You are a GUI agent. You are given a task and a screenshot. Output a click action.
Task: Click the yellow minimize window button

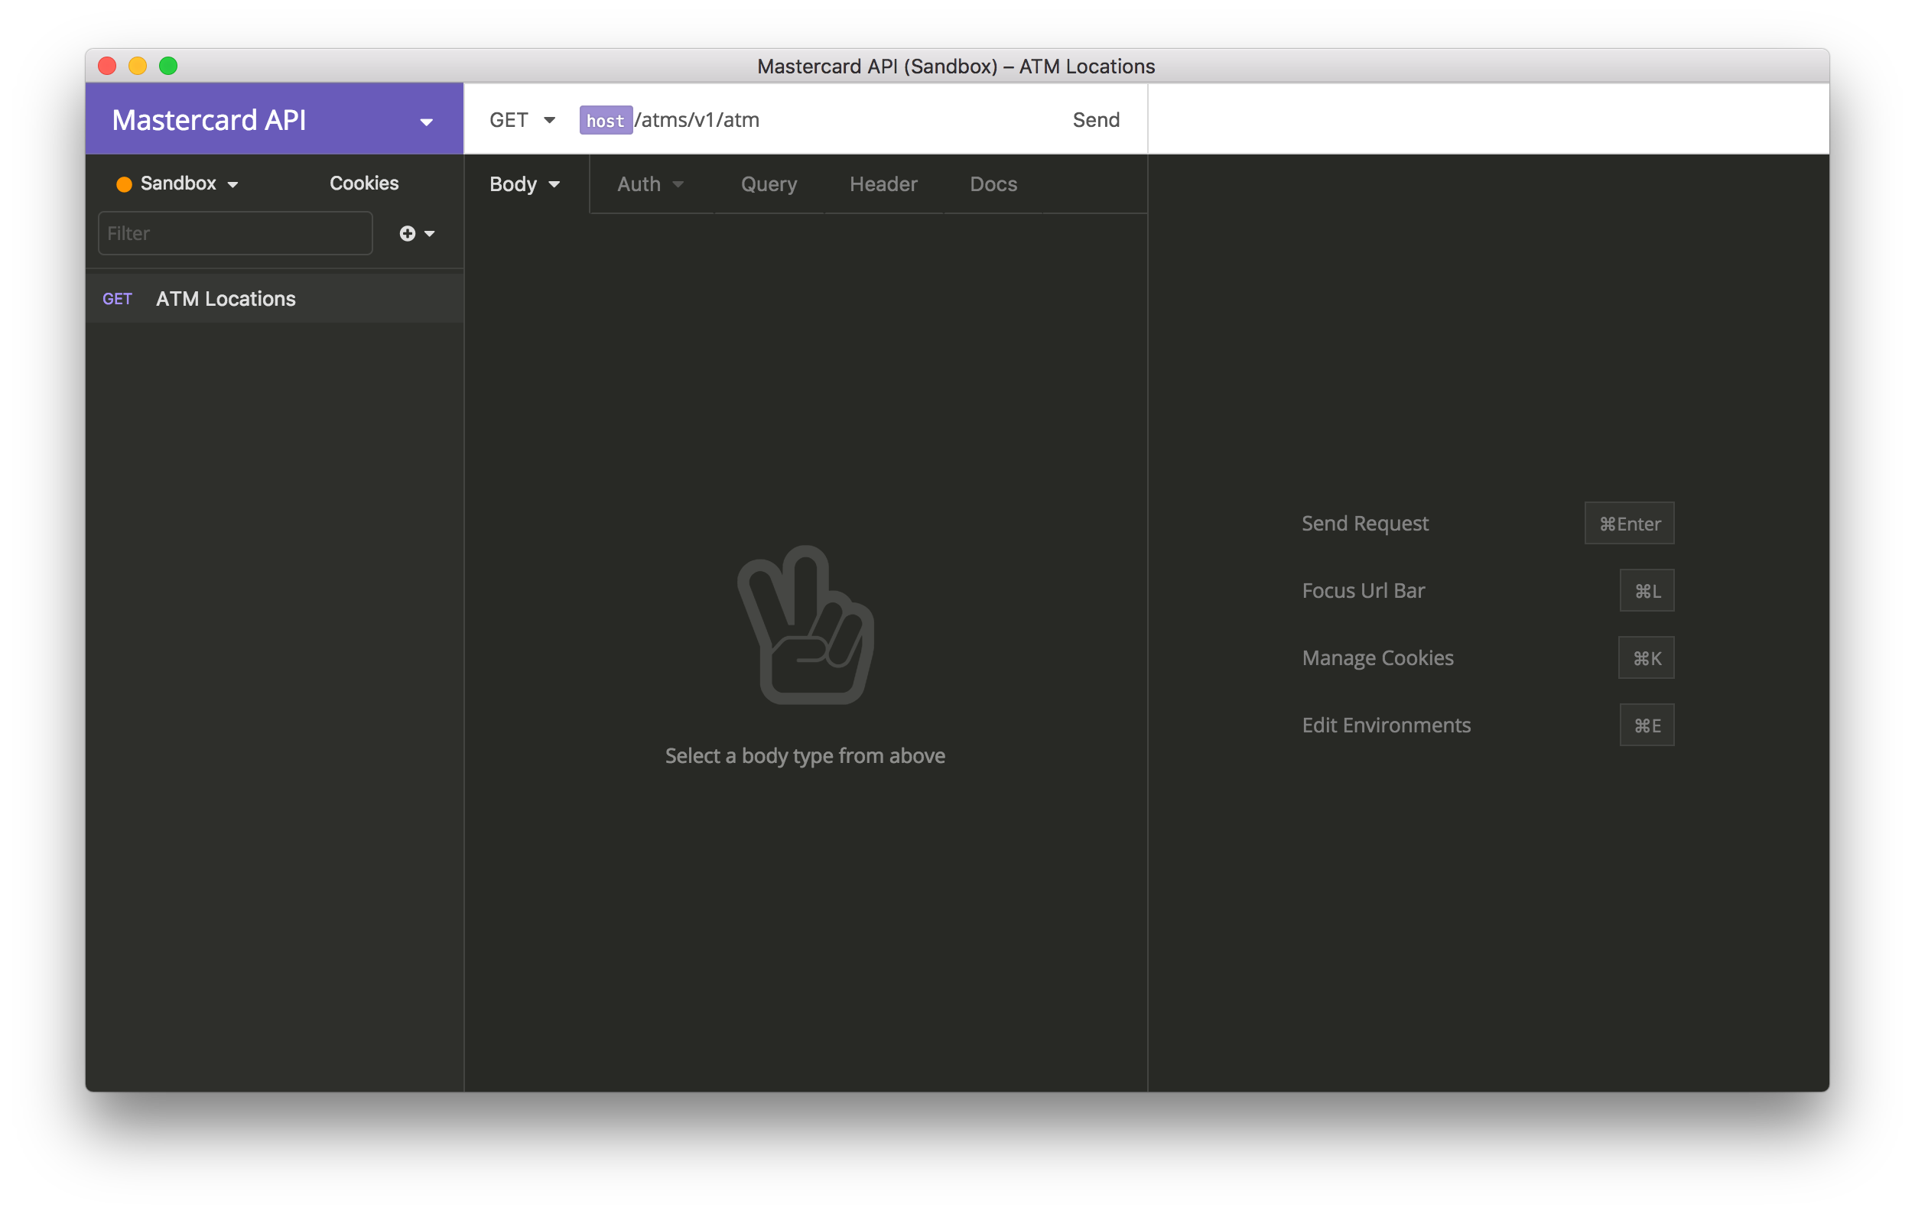point(138,66)
